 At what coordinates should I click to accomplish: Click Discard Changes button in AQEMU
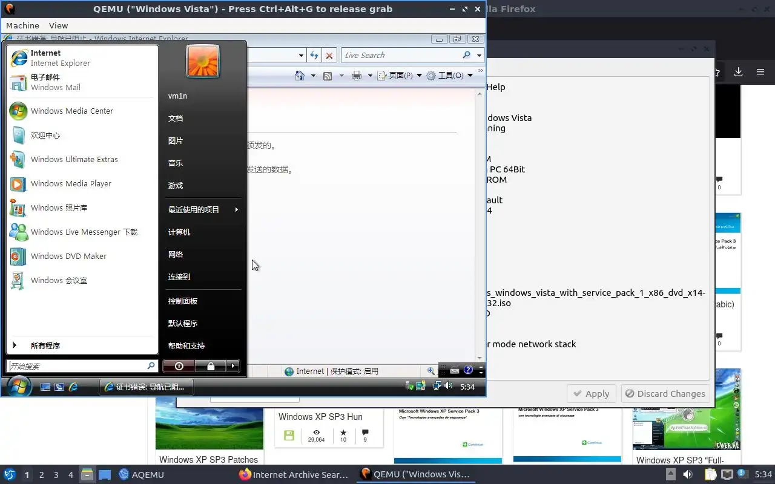(665, 394)
